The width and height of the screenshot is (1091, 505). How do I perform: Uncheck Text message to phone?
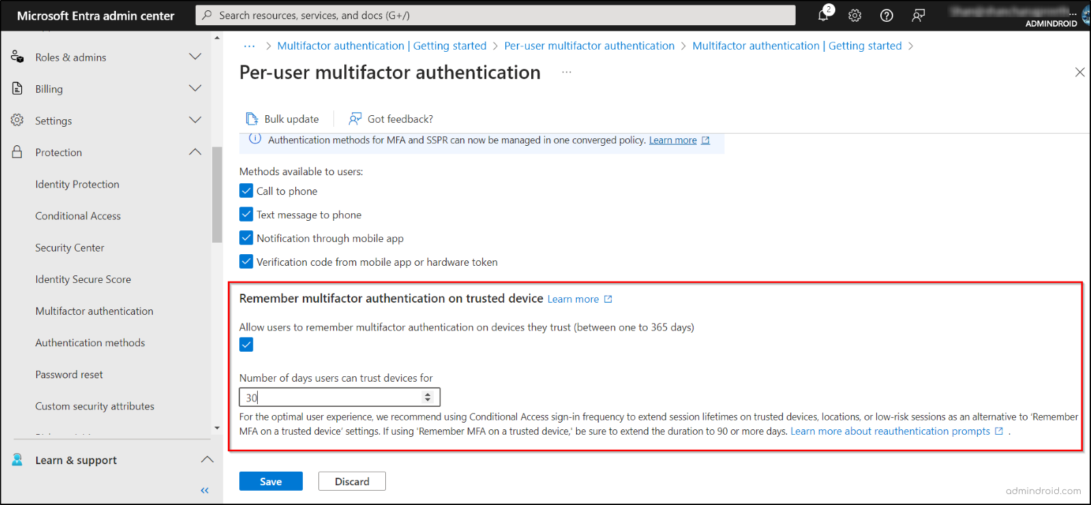(246, 215)
